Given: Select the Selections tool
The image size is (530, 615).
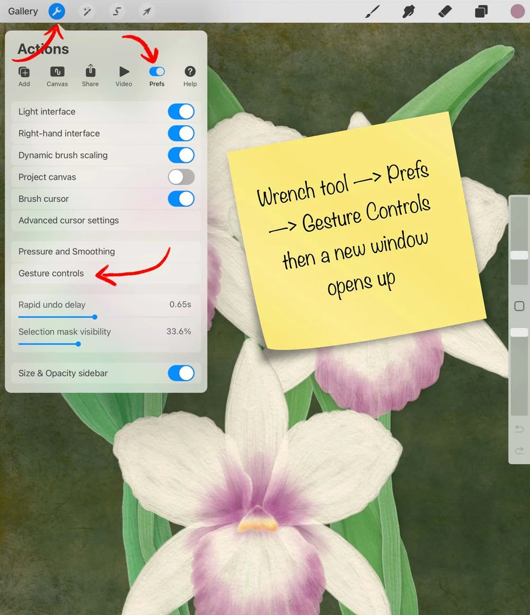Looking at the screenshot, I should click(116, 11).
